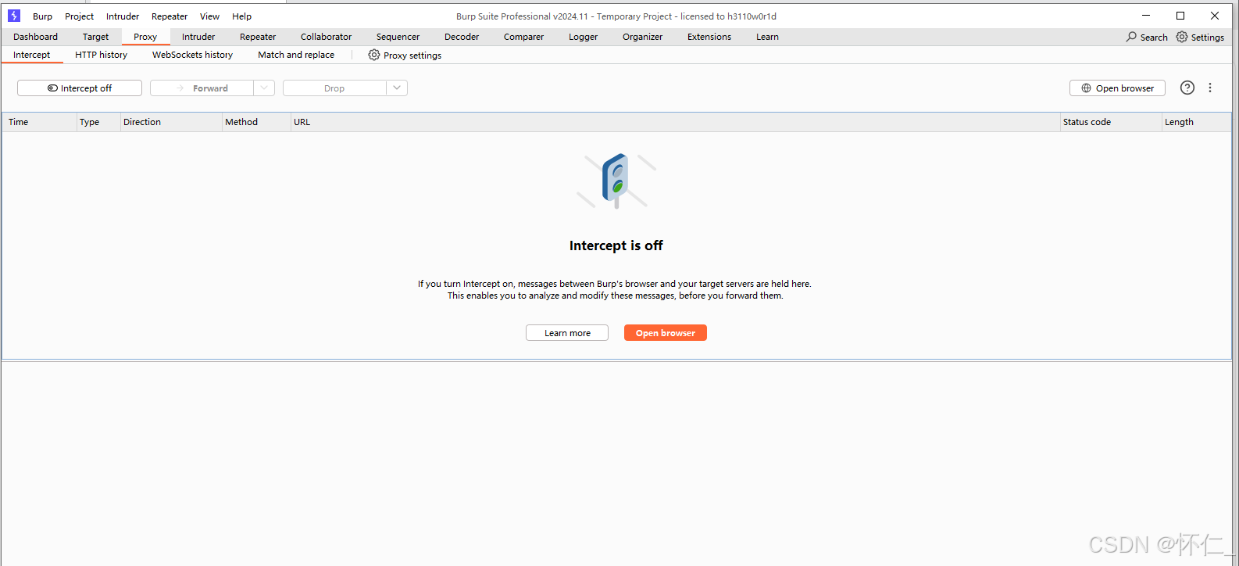Switch to the Organizer tab

tap(642, 37)
